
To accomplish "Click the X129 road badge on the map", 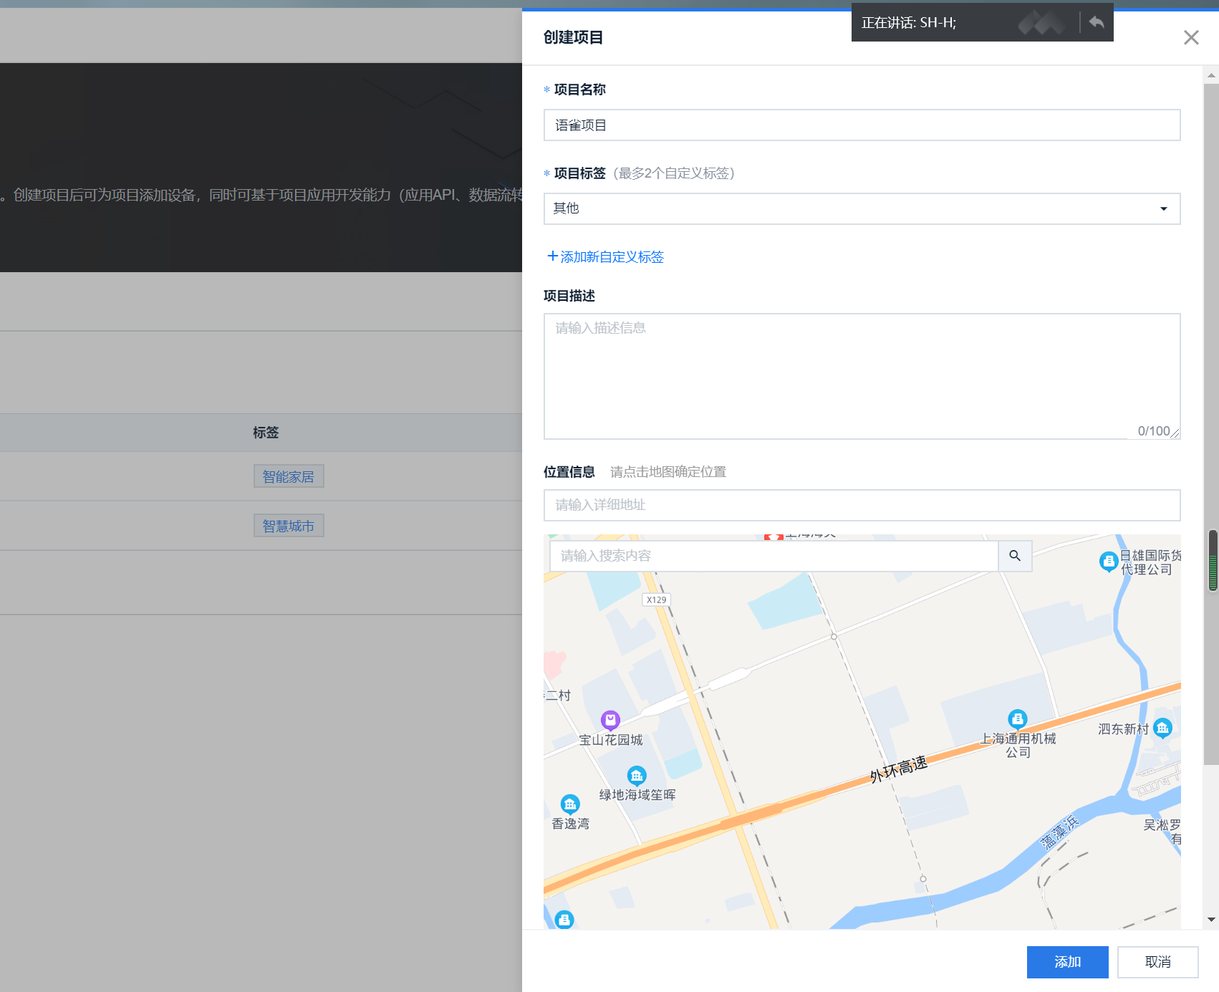I will [656, 599].
